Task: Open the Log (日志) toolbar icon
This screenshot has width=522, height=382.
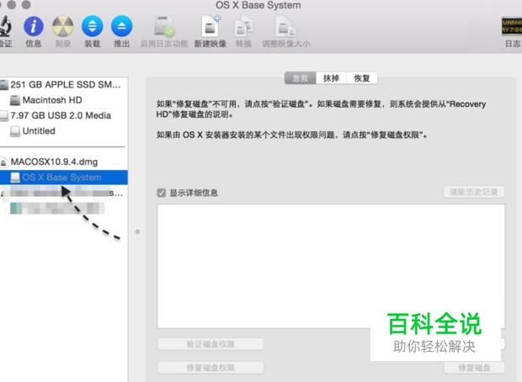Action: [512, 26]
